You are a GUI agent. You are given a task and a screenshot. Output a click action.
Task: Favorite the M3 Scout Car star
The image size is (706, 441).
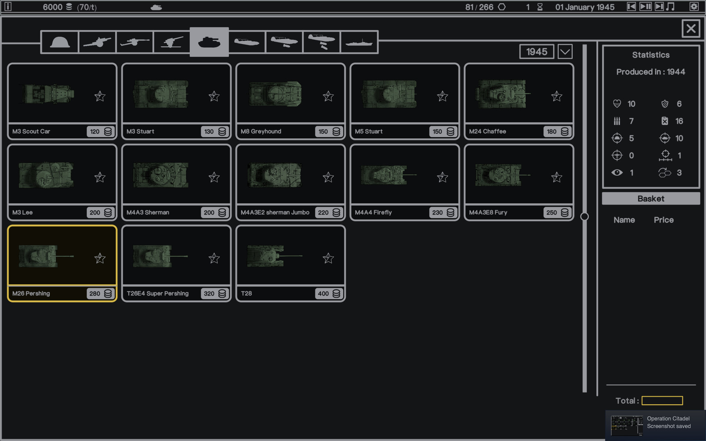100,96
